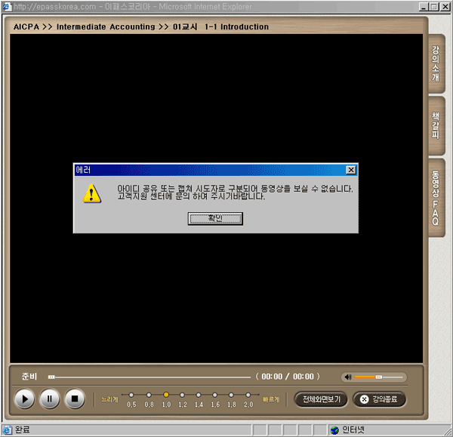Image resolution: width=453 pixels, height=437 pixels.
Task: Confirm the error with 확인 button
Action: pyautogui.click(x=216, y=218)
